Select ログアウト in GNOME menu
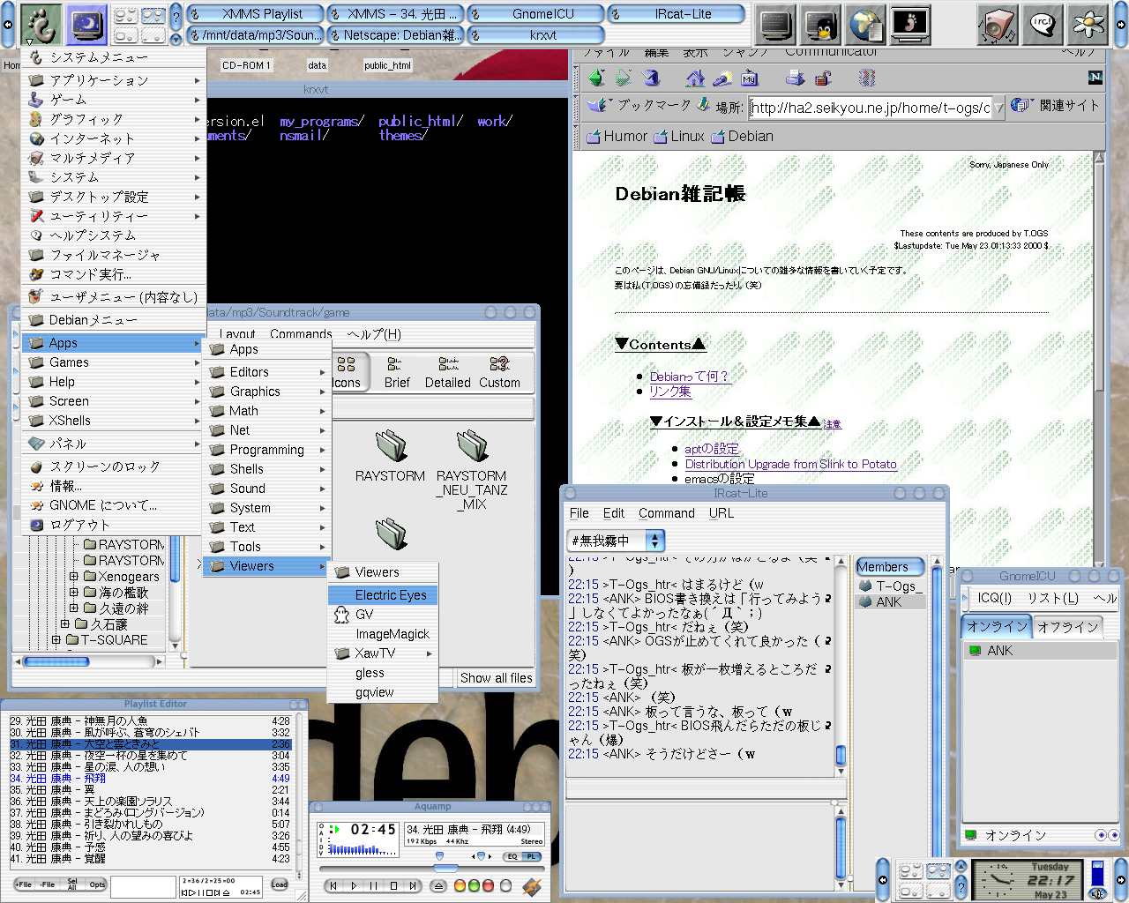Image resolution: width=1129 pixels, height=903 pixels. (113, 525)
